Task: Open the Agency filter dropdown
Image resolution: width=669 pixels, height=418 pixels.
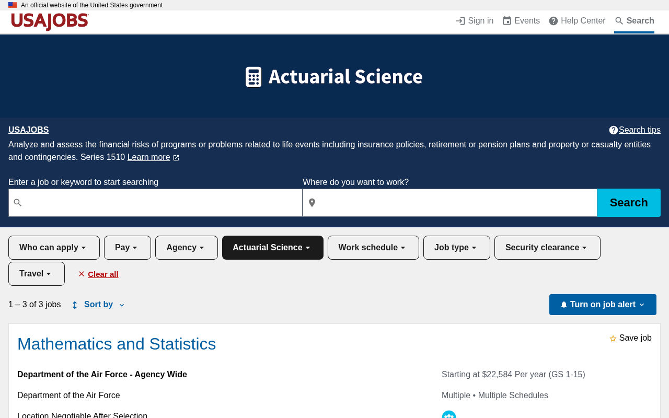Action: 187,248
